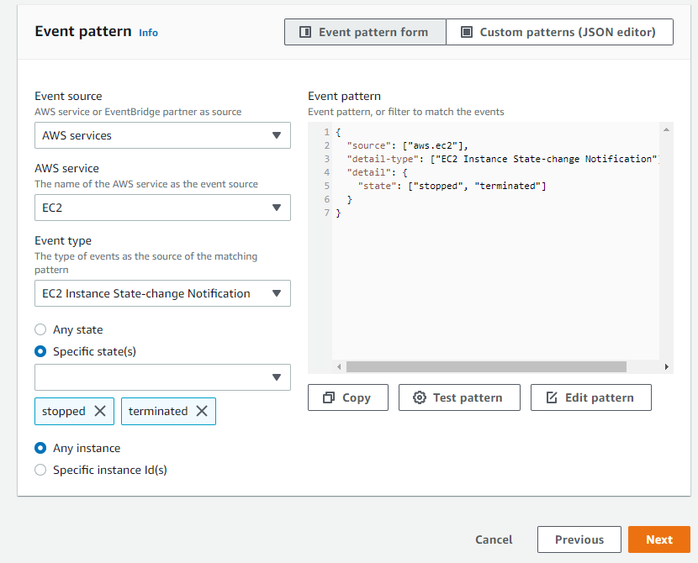Click the terminated tag label
Screen dimensions: 698x563
[x=158, y=412]
